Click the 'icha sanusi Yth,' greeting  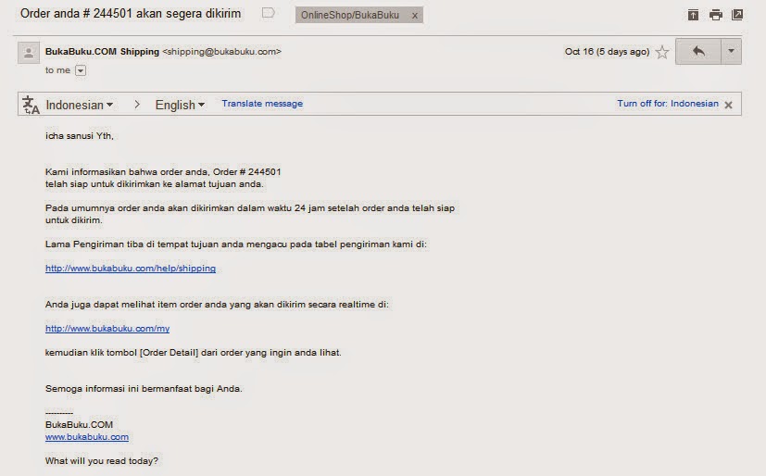pyautogui.click(x=80, y=136)
